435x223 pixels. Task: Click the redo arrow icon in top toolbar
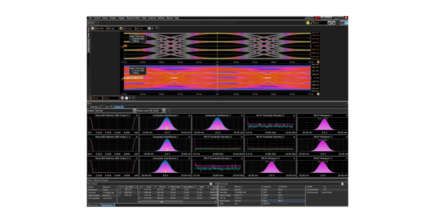(333, 23)
